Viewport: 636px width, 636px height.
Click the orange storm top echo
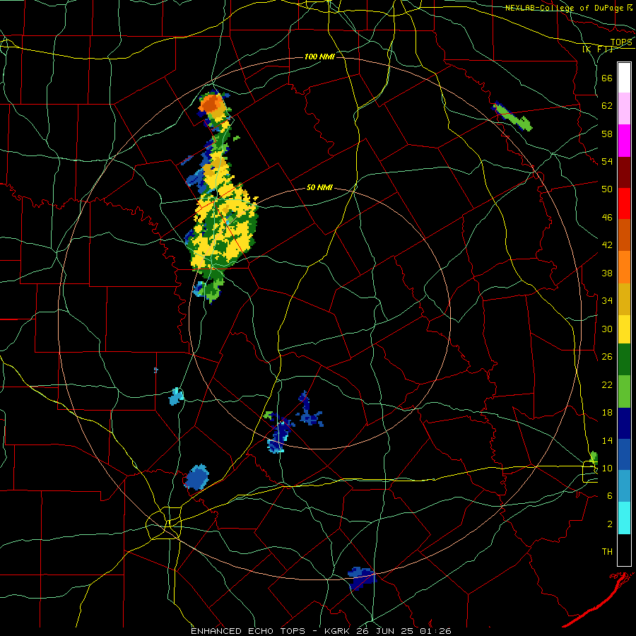pos(211,104)
